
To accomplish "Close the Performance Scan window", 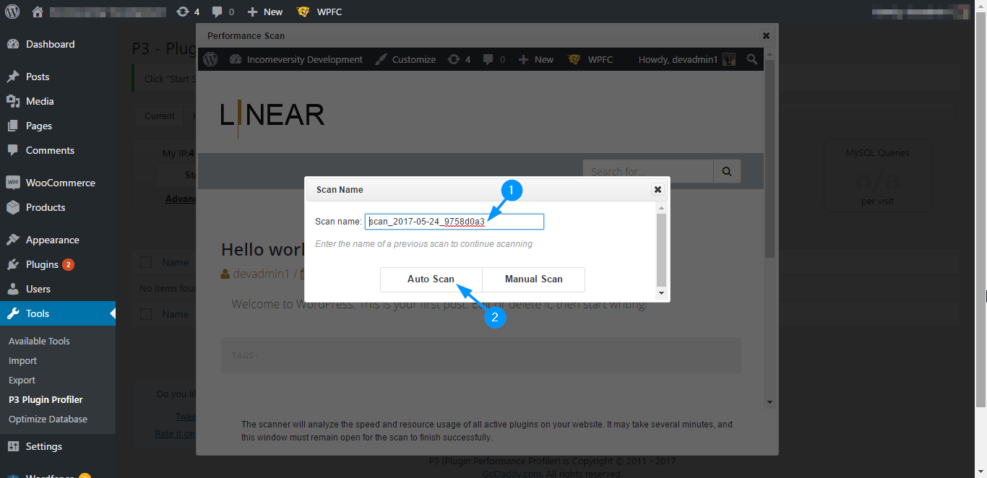I will click(x=766, y=35).
